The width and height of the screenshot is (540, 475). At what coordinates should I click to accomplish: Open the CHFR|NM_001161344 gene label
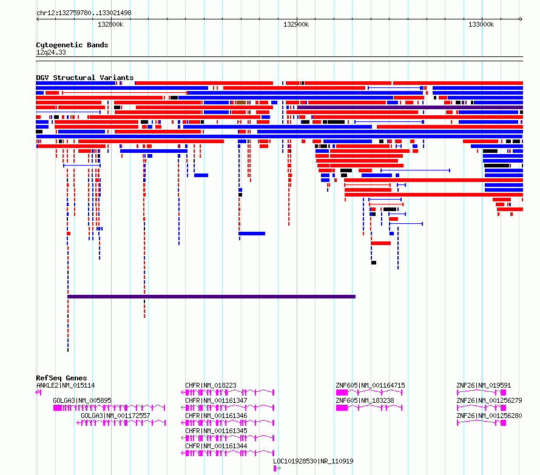(x=216, y=446)
